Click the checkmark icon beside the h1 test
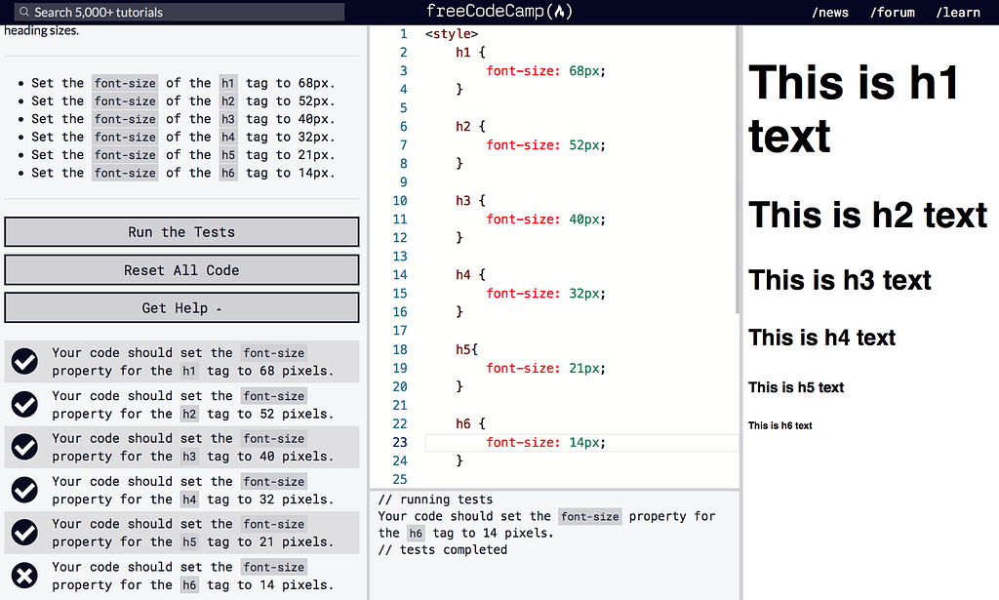Screen dimensions: 999x600 coord(24,361)
